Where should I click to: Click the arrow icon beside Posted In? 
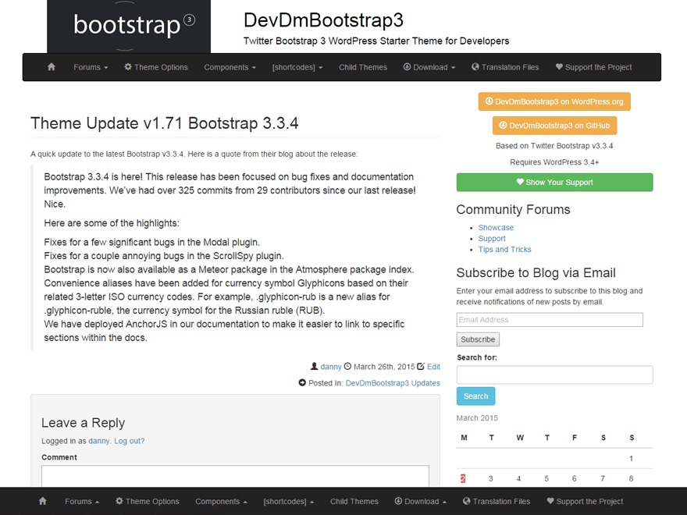tap(302, 382)
